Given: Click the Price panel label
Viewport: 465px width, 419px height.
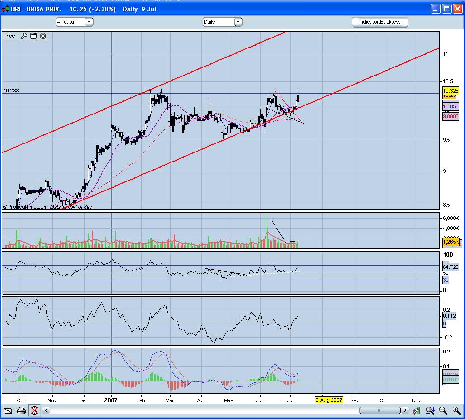Looking at the screenshot, I should click(x=9, y=36).
